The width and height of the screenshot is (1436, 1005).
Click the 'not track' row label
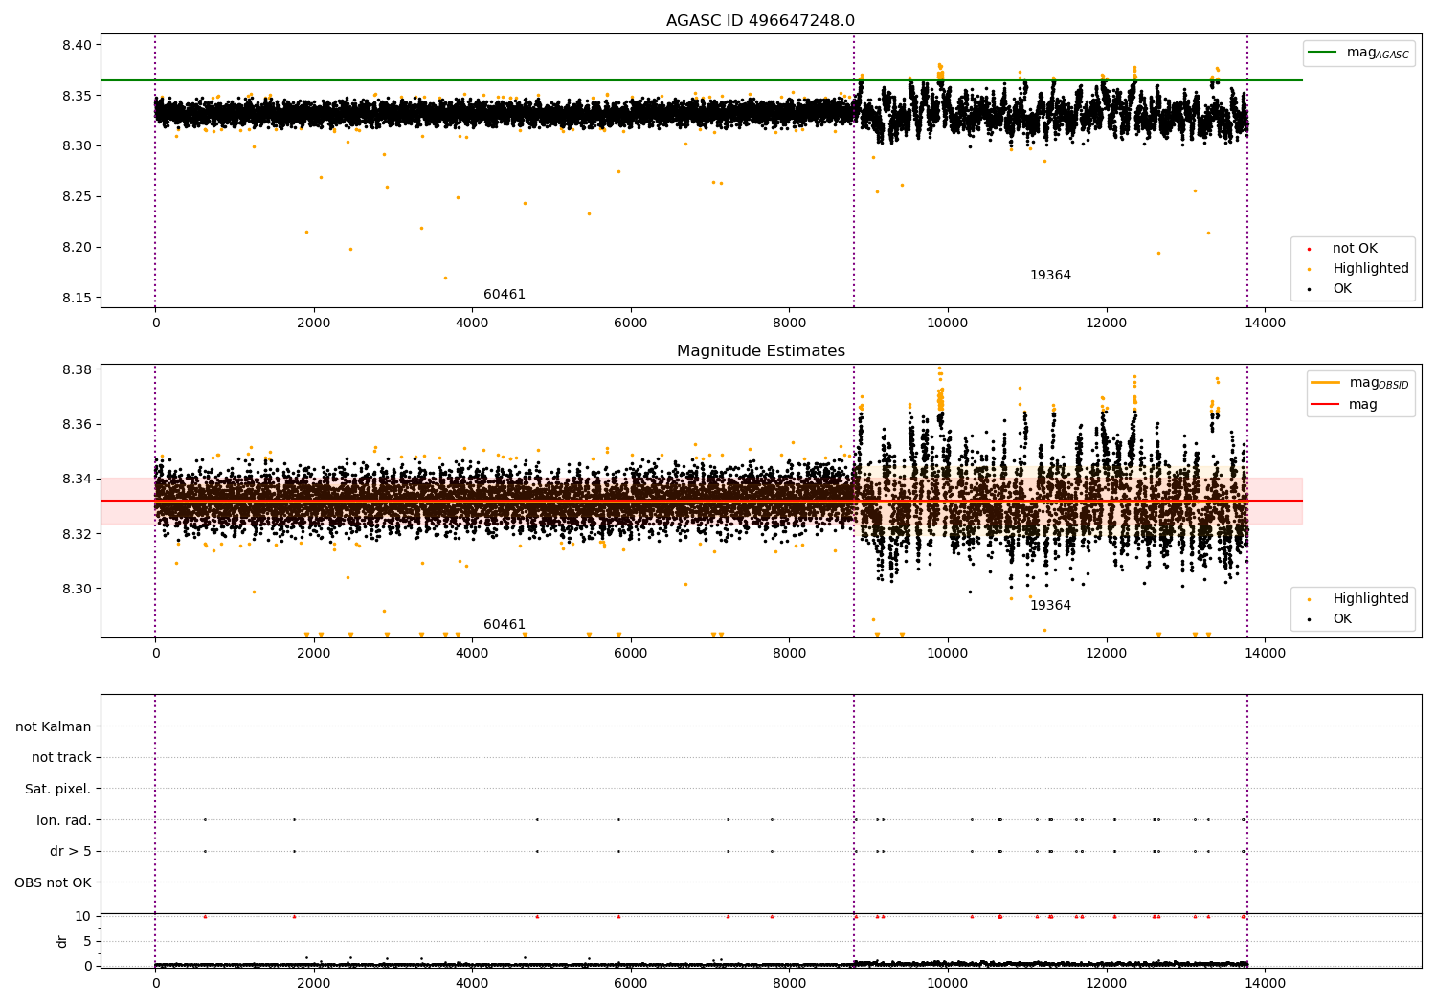click(61, 757)
